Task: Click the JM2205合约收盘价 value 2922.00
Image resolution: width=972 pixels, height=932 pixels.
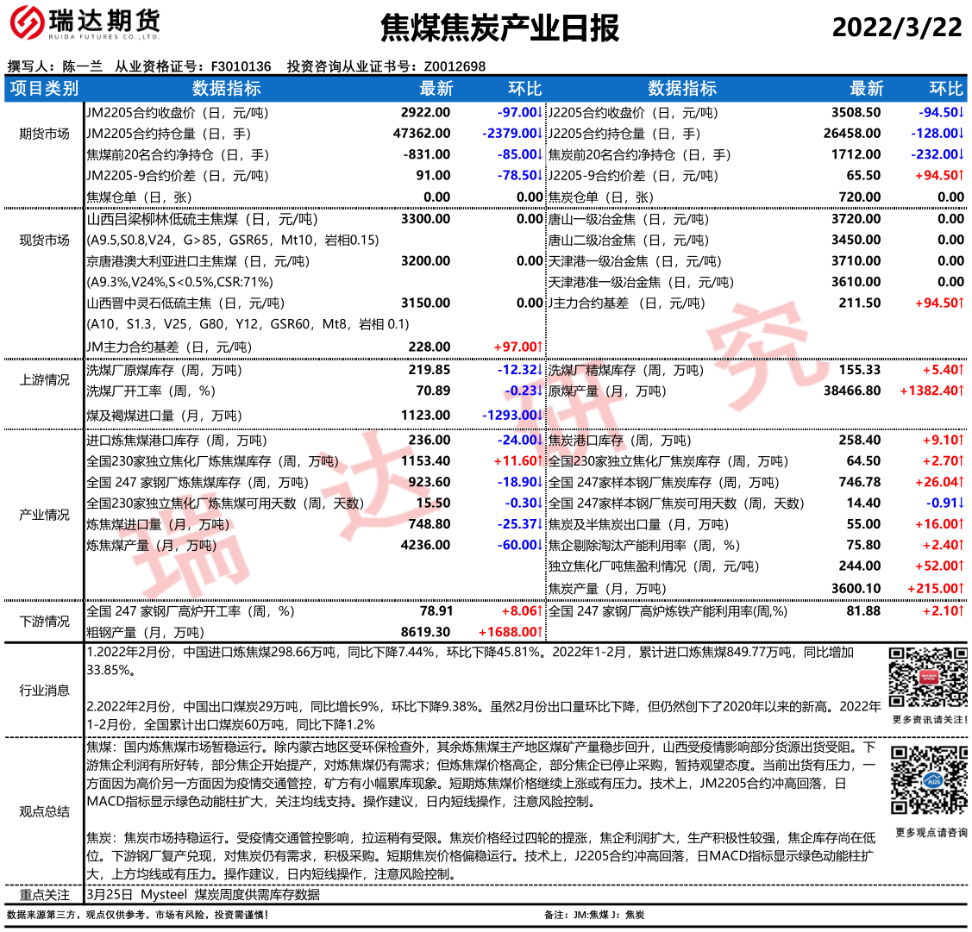Action: pyautogui.click(x=425, y=113)
